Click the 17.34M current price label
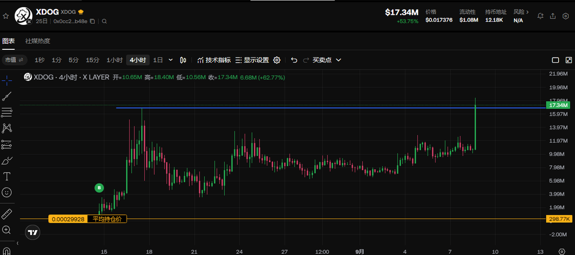575x255 pixels. click(558, 104)
